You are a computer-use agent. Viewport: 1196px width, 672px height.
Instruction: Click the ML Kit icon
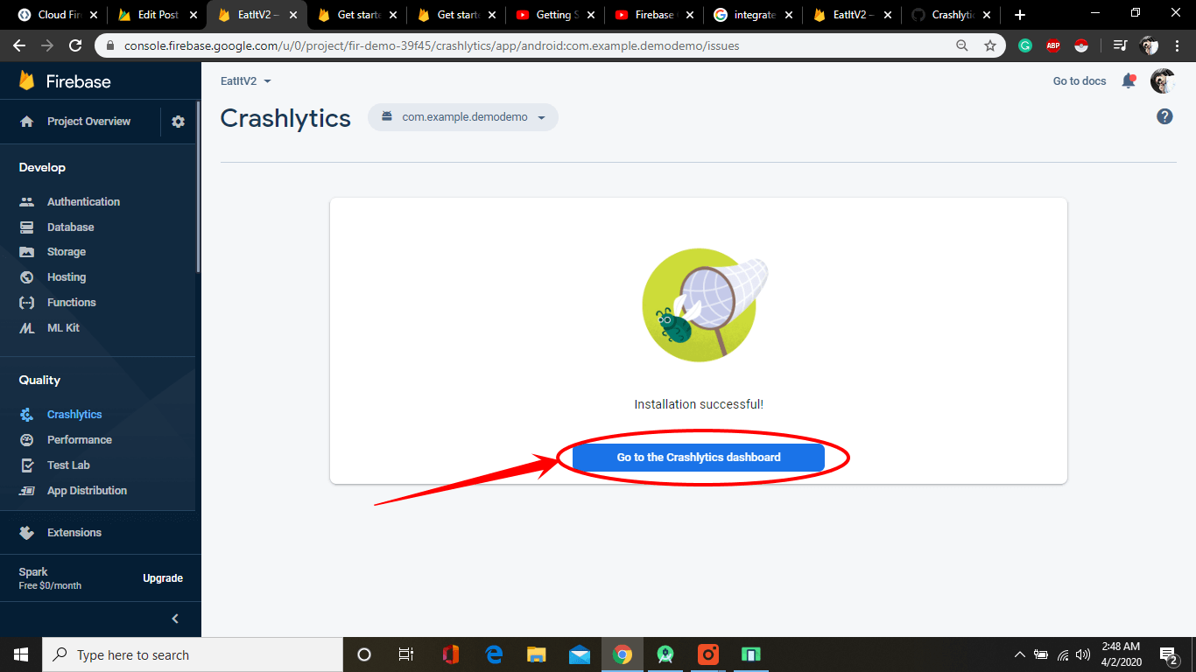click(27, 328)
